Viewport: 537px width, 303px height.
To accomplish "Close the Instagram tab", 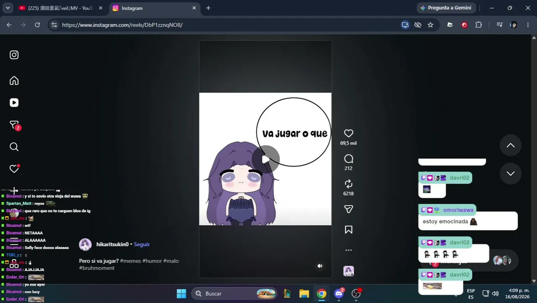I will [194, 8].
